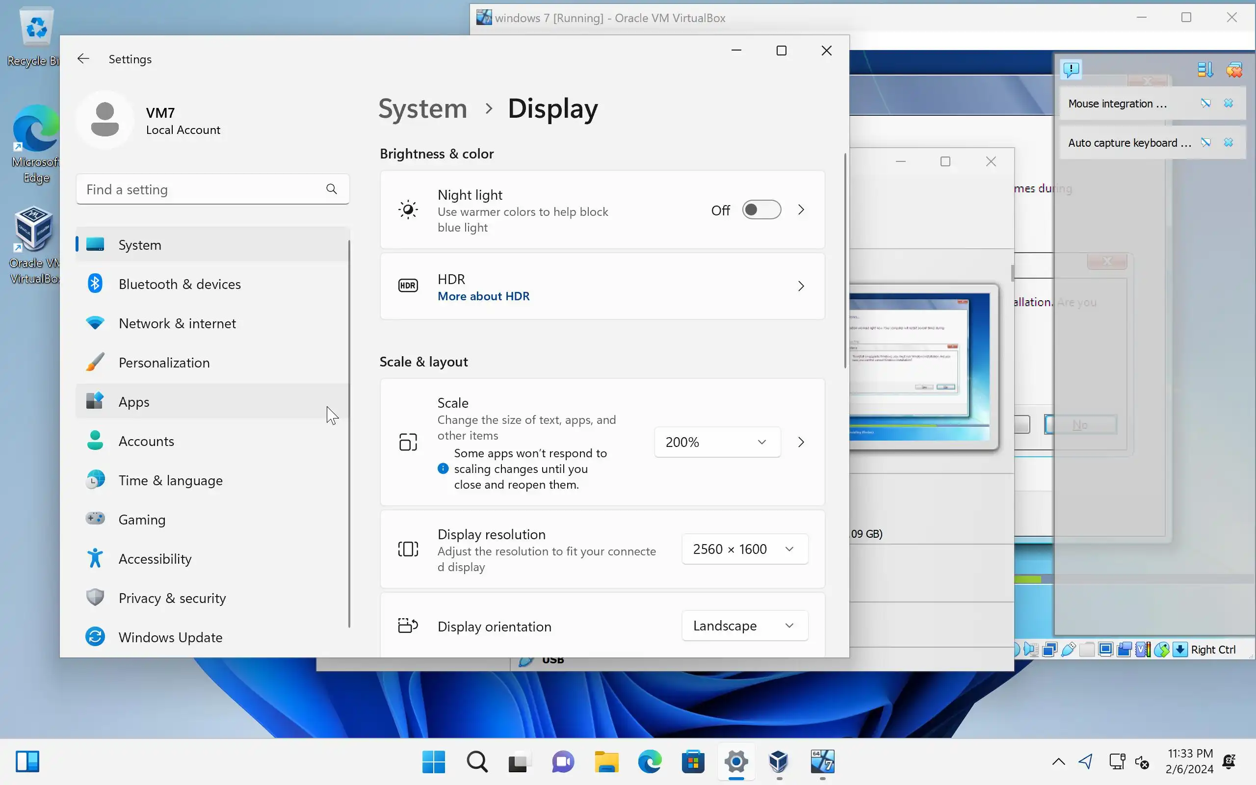
Task: Hide the Auto capture keyboard notification
Action: pos(1205,143)
